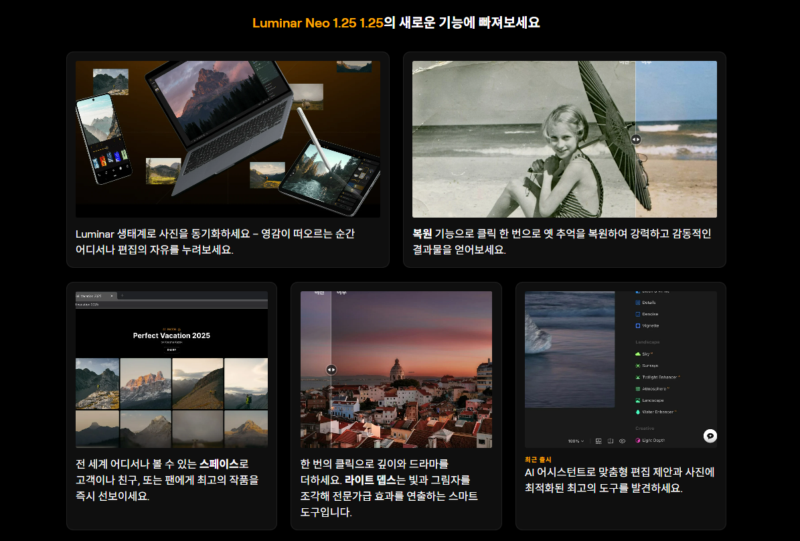800x541 pixels.
Task: Click the smartphone in the ecosystem image
Action: pos(104,139)
